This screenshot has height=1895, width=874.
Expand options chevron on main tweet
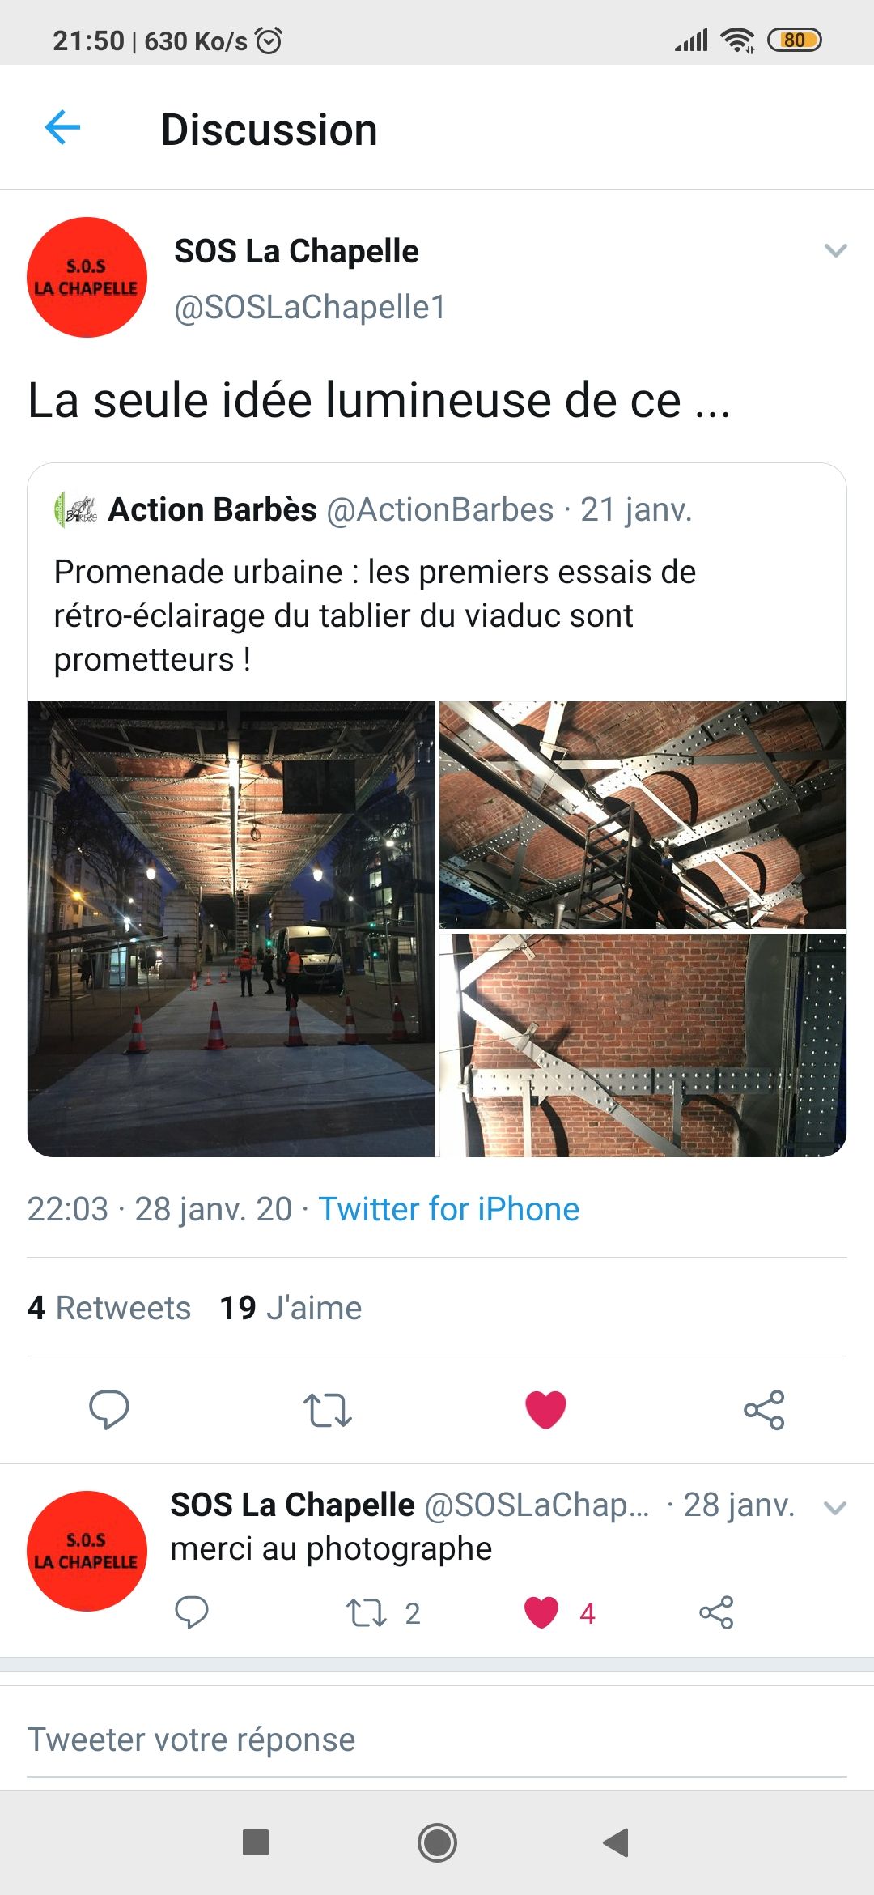click(x=835, y=250)
